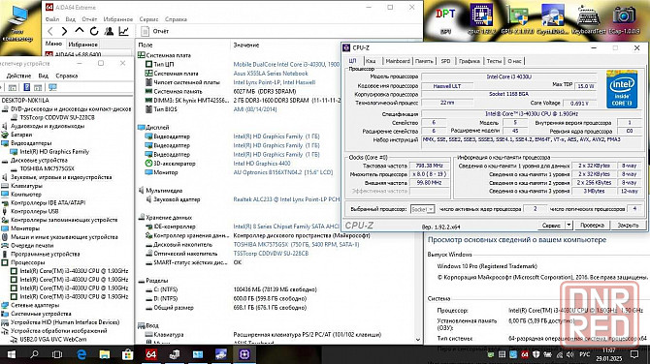Switch to AIDA64 red 64 taskbar icon
The height and width of the screenshot is (364, 650).
coord(151,354)
